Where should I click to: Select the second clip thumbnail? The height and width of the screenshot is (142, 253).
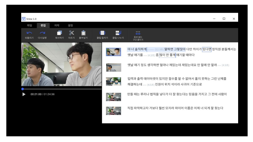point(113,67)
